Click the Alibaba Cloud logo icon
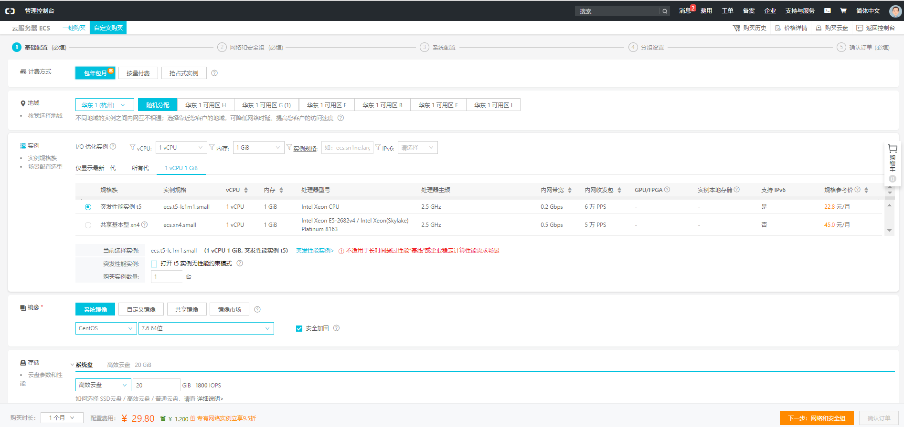 [x=10, y=11]
